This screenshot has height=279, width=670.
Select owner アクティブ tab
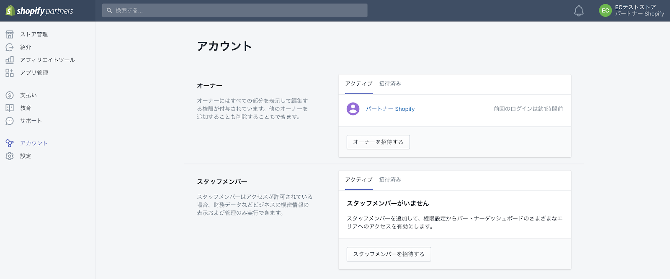pyautogui.click(x=358, y=84)
